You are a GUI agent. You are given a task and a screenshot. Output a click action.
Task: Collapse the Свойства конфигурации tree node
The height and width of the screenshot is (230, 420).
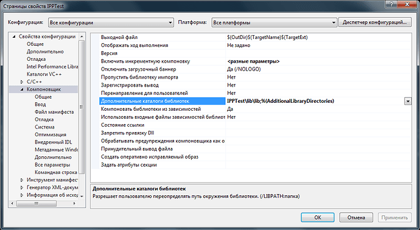[14, 37]
